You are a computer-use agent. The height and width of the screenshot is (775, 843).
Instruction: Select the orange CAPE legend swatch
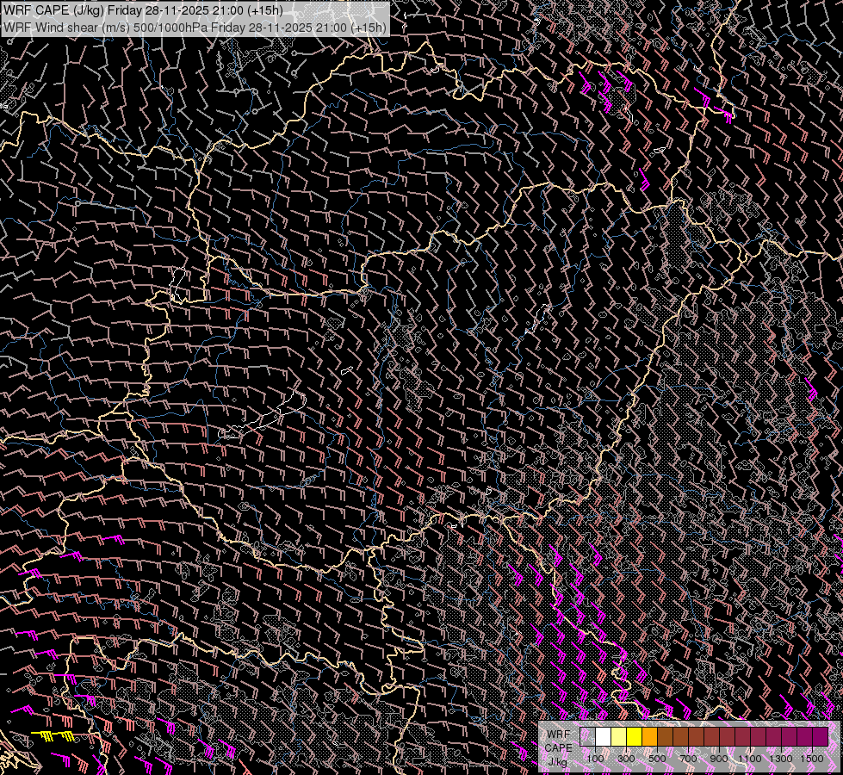[650, 736]
